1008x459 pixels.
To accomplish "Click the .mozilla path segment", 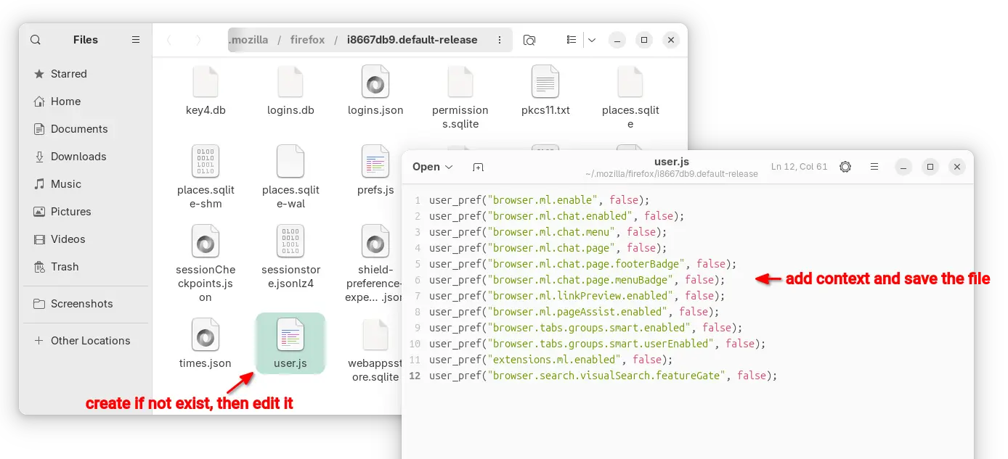I will (249, 40).
